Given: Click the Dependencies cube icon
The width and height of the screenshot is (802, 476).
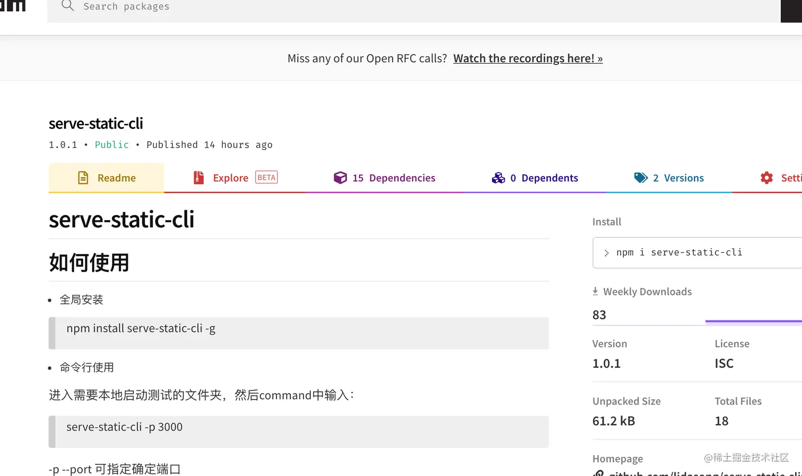Looking at the screenshot, I should point(340,178).
